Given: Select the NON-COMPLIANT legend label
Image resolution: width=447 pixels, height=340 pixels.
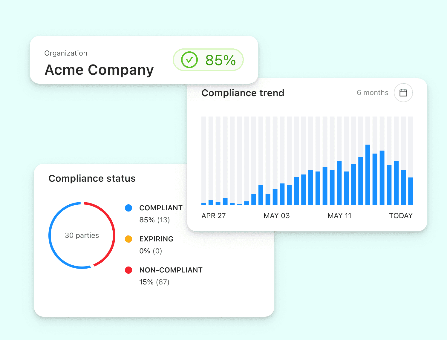Looking at the screenshot, I should point(171,270).
